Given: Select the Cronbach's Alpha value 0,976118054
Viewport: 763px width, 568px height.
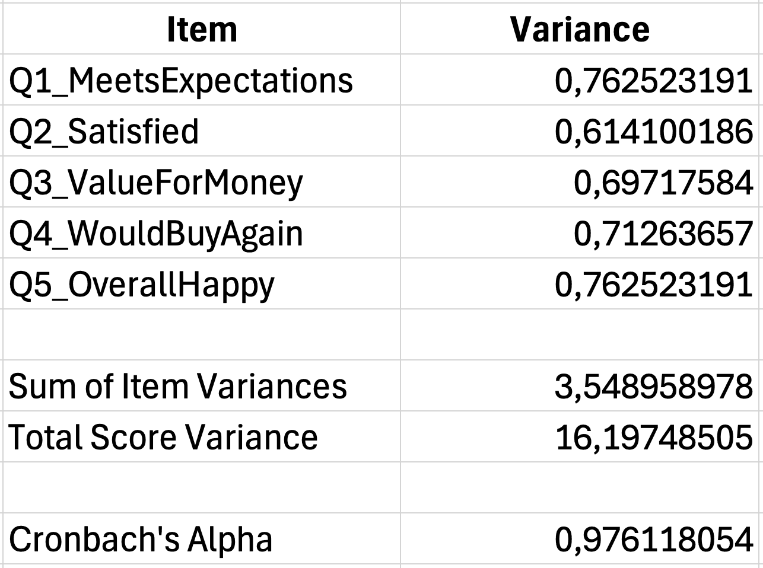Looking at the screenshot, I should point(654,539).
